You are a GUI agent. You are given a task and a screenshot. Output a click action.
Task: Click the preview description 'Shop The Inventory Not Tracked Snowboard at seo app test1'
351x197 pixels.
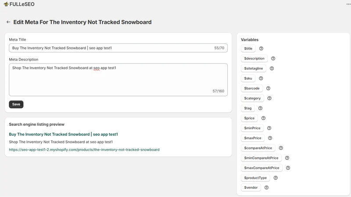(61, 142)
